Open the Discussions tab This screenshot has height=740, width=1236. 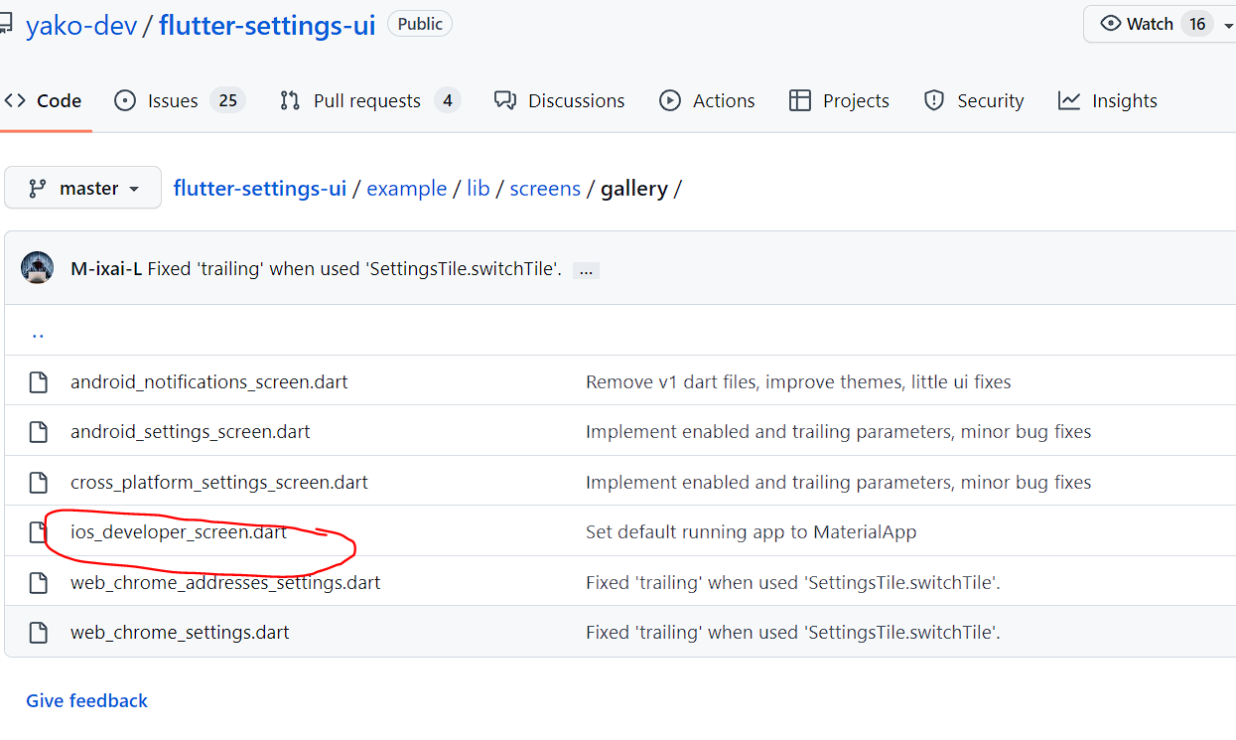(560, 100)
